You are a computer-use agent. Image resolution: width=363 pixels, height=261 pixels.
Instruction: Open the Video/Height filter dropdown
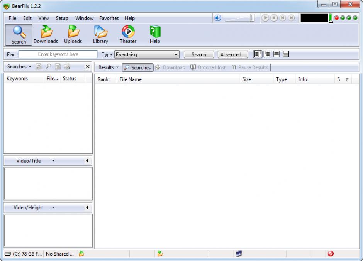(53, 207)
